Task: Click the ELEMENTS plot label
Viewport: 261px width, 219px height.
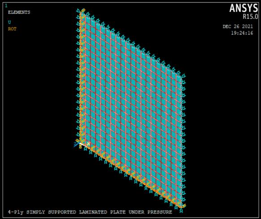Action: (x=19, y=13)
